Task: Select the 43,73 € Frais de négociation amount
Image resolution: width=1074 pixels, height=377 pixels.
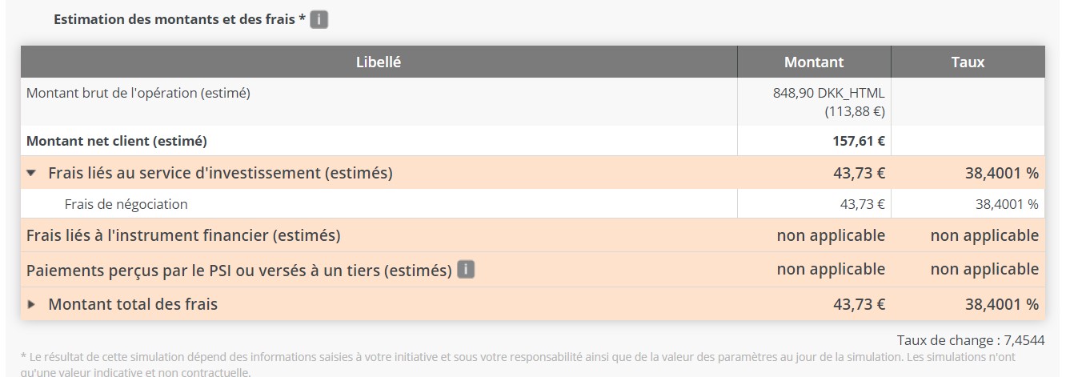Action: [863, 204]
